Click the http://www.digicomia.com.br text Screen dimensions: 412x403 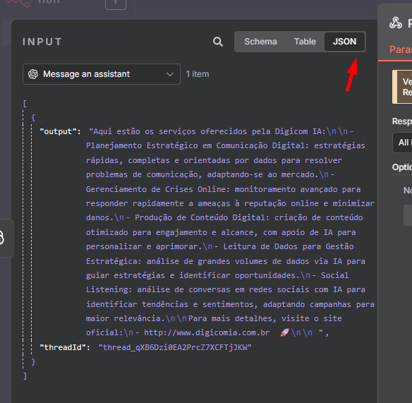[207, 333]
